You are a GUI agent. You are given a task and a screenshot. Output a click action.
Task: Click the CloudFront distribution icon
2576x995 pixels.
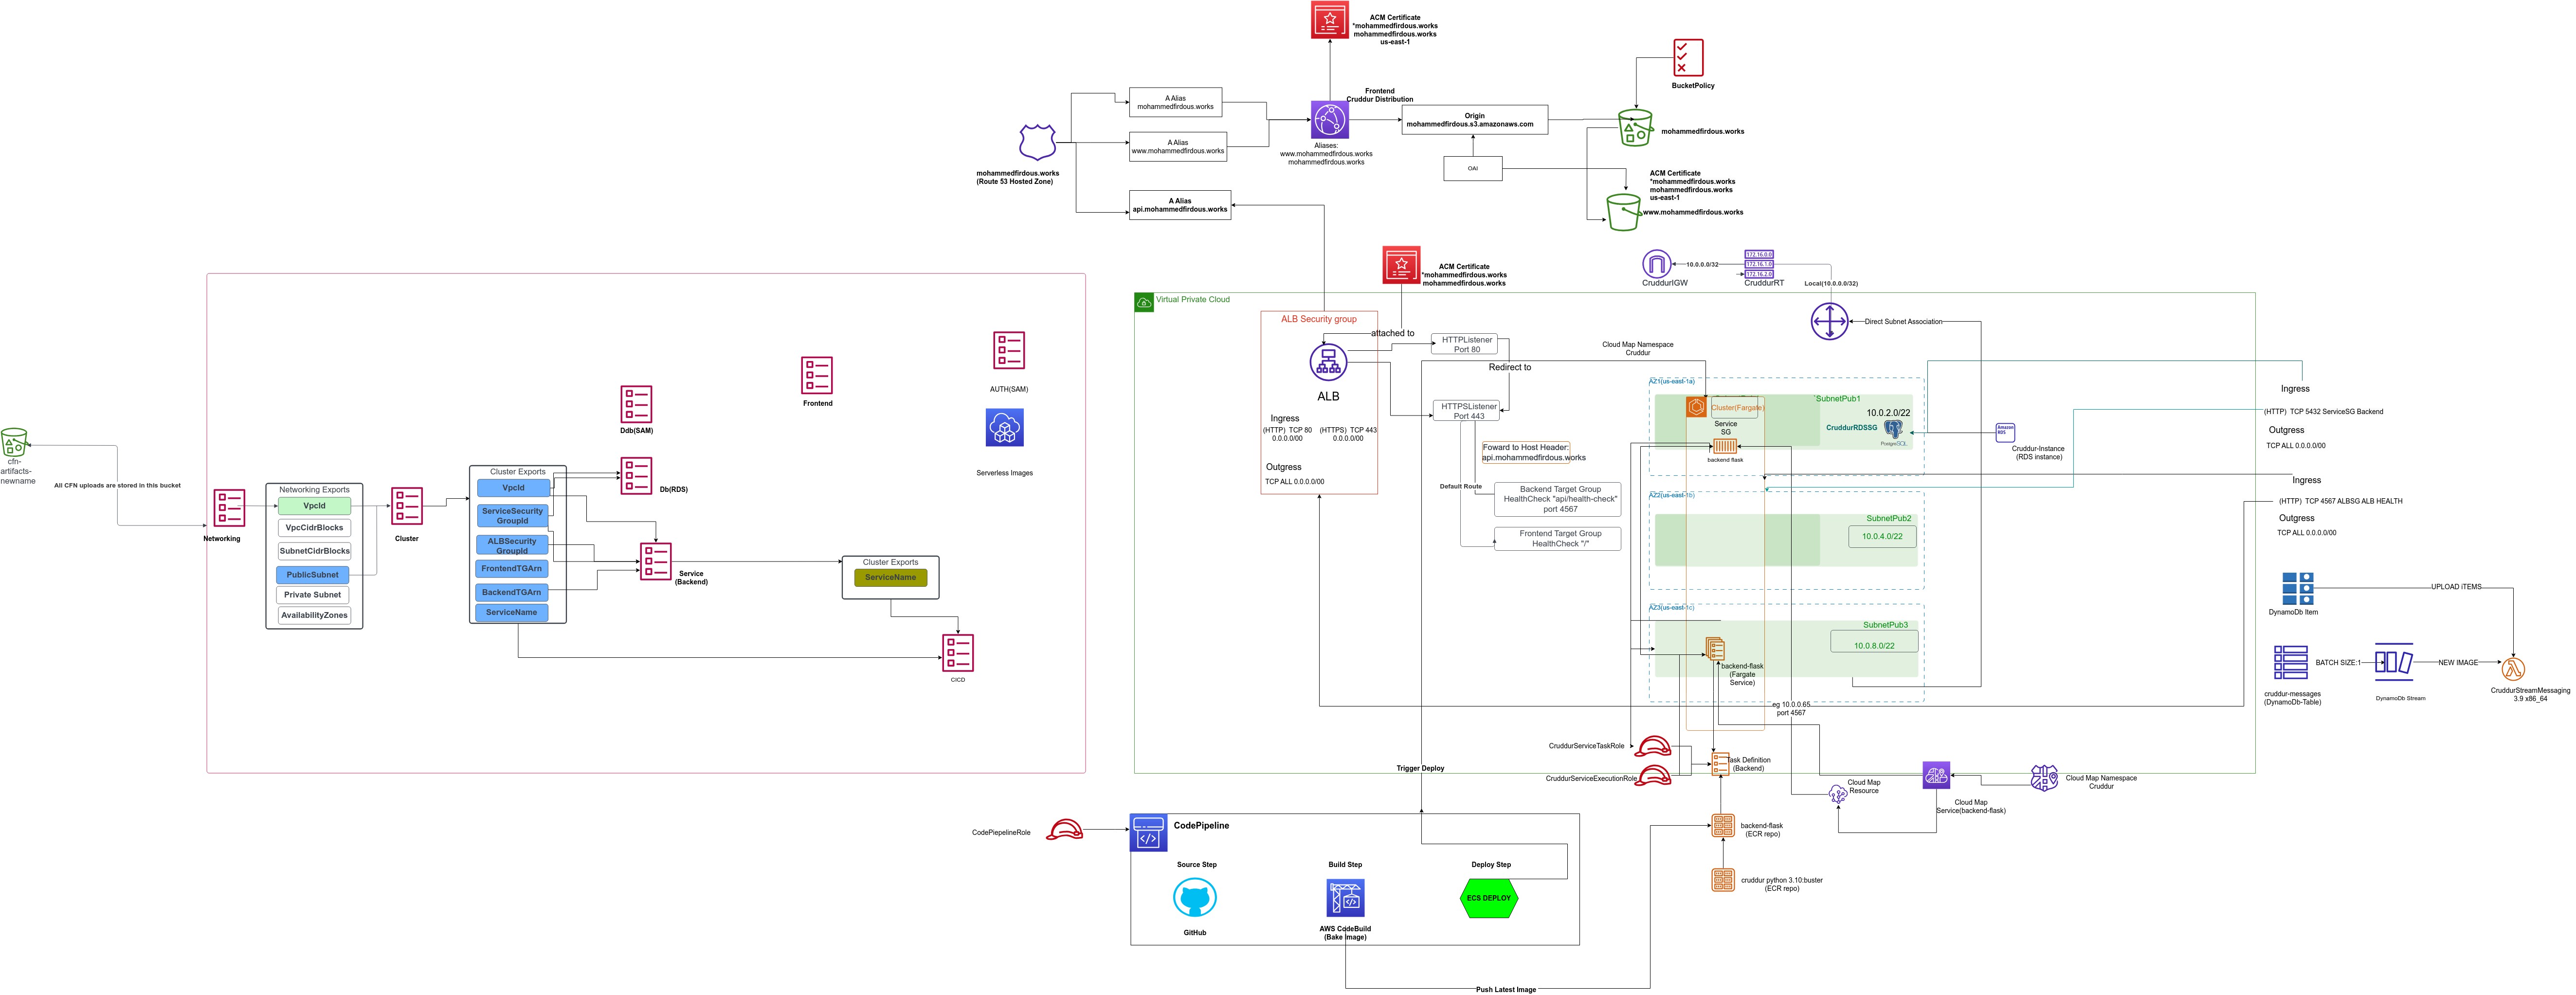[1329, 120]
